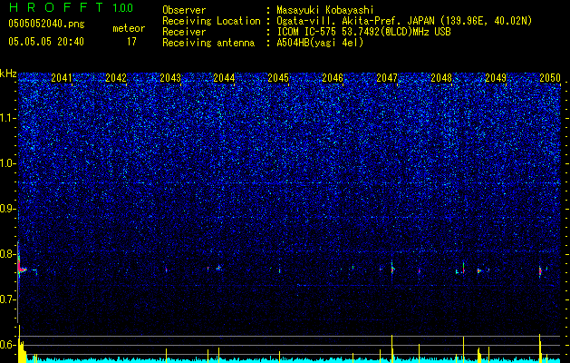Click the tall yellow power spike after 2047

click(x=391, y=348)
